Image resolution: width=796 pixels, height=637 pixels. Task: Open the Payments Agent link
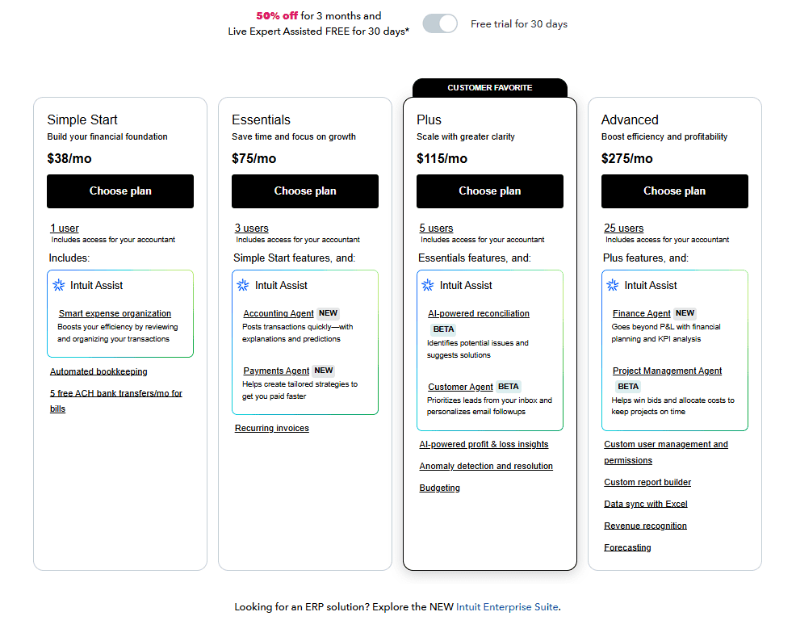pos(277,370)
